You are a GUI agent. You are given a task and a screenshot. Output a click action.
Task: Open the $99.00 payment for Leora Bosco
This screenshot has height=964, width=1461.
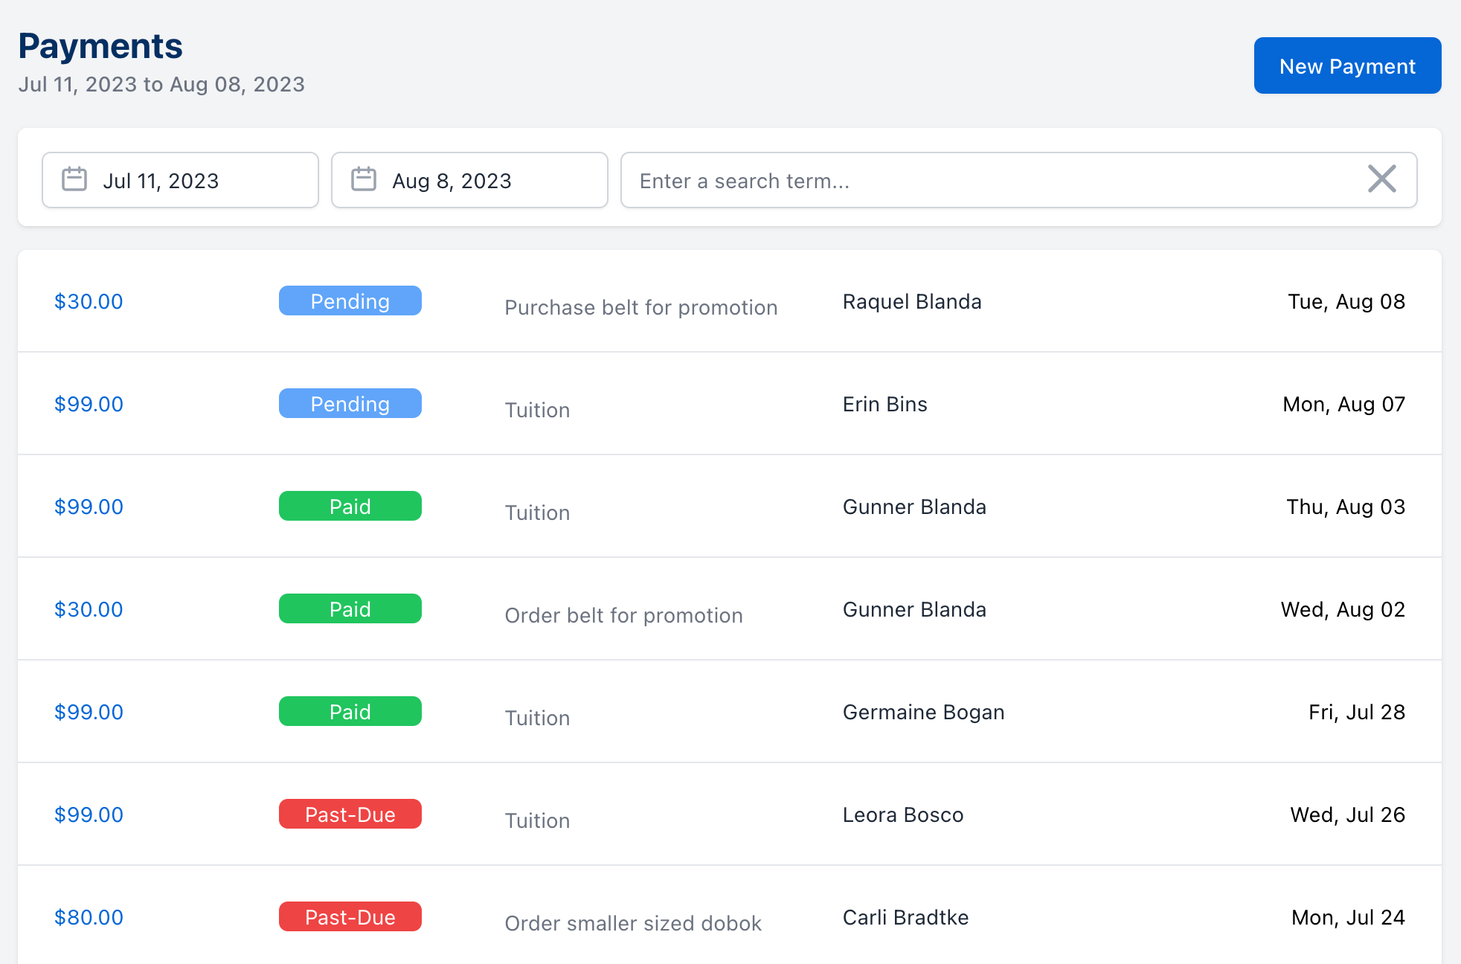pyautogui.click(x=89, y=814)
